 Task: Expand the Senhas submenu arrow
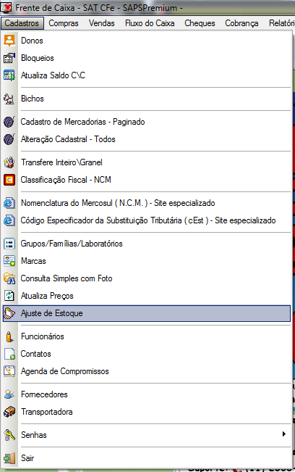pos(284,434)
